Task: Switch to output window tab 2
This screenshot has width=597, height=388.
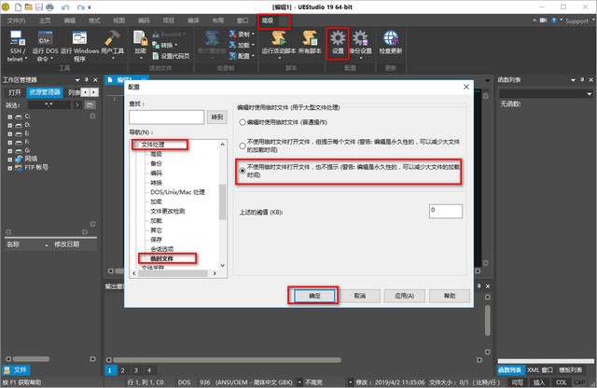Action: [x=122, y=370]
